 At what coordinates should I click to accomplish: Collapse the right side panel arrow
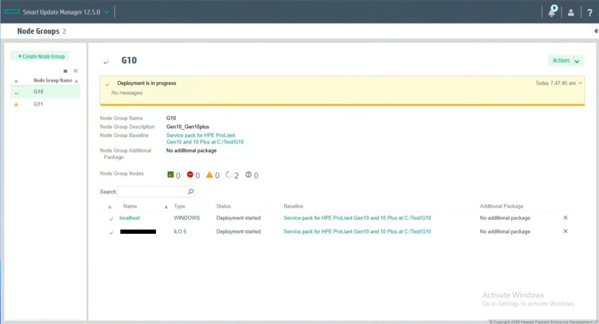pos(595,31)
